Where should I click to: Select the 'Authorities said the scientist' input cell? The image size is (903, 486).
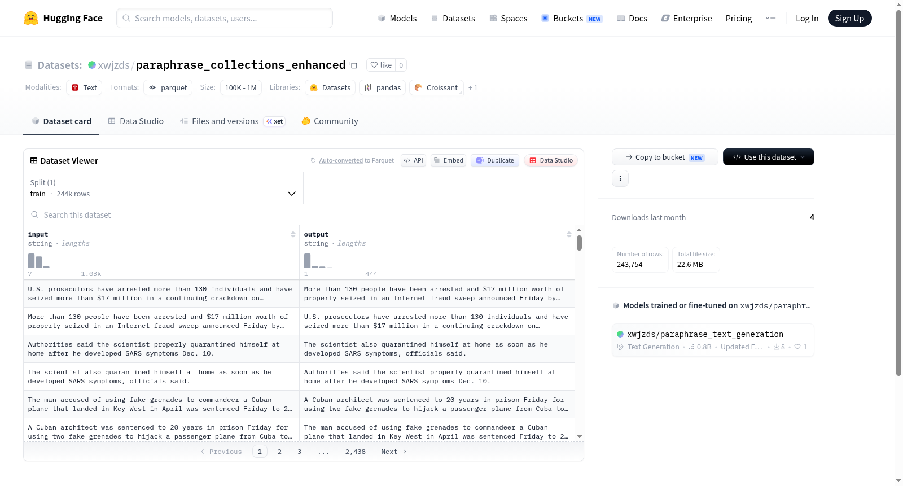tap(161, 349)
